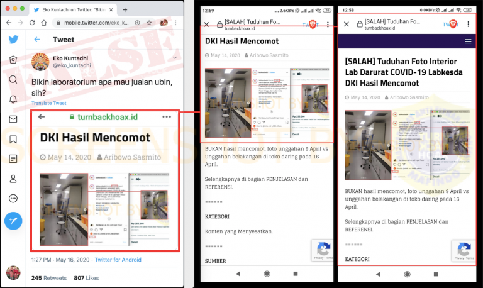Click Brave shield icon in middle phone
The width and height of the screenshot is (483, 288).
click(313, 24)
